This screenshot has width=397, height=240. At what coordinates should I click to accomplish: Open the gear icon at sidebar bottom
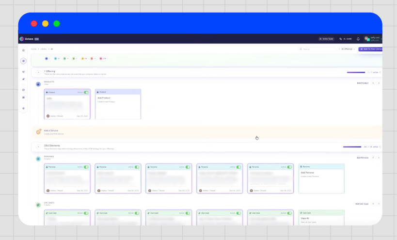point(23,108)
